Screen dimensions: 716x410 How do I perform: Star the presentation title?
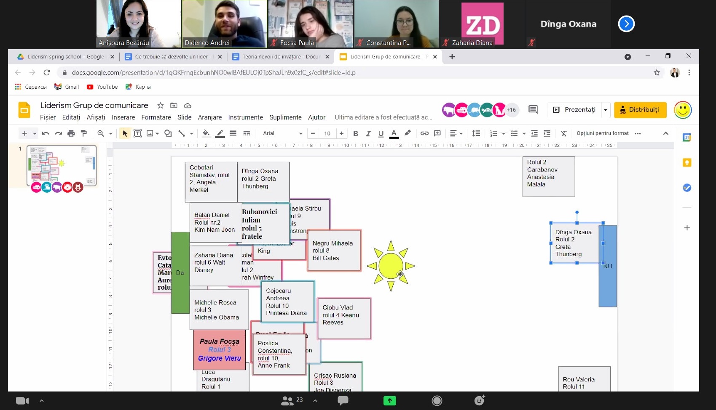coord(160,106)
